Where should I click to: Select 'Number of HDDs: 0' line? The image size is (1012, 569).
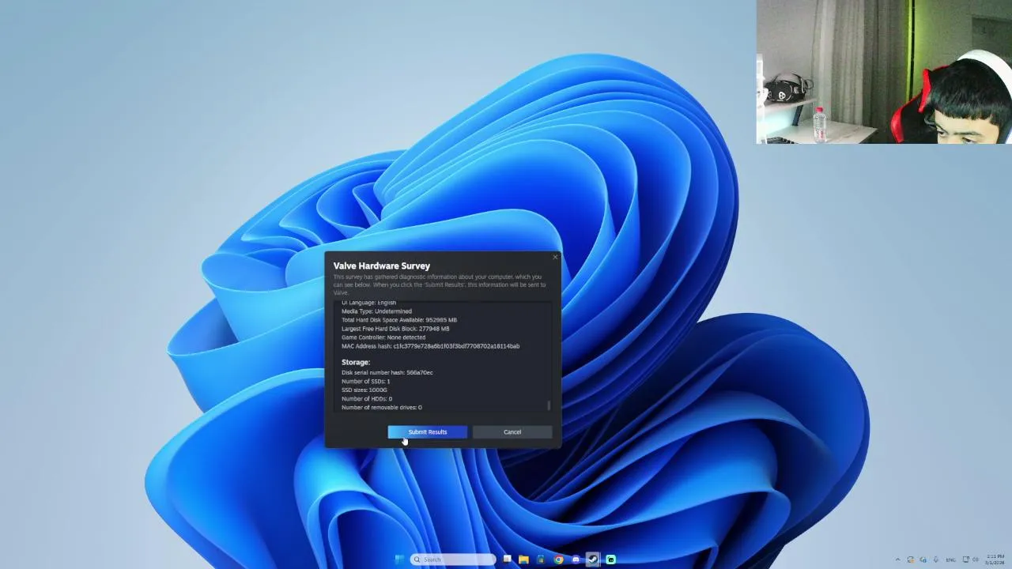coord(367,398)
